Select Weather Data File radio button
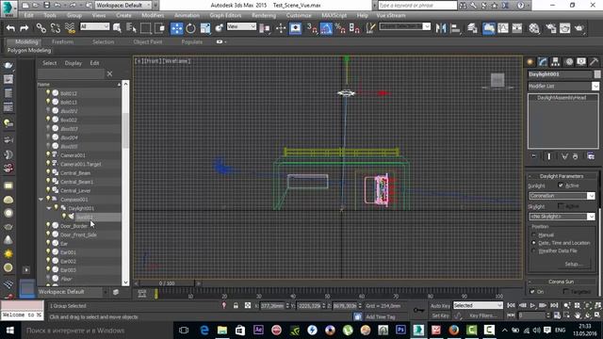The width and height of the screenshot is (603, 339). (x=534, y=251)
